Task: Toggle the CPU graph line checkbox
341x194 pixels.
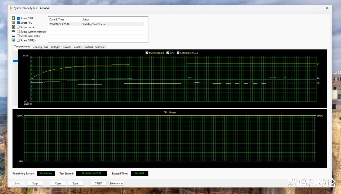Action: 168,53
